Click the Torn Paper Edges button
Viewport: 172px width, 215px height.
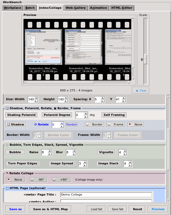(x=23, y=163)
